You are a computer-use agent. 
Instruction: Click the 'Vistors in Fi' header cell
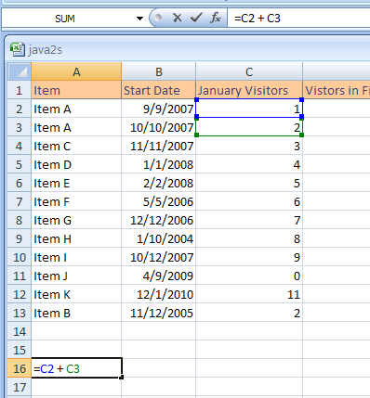pyautogui.click(x=337, y=90)
